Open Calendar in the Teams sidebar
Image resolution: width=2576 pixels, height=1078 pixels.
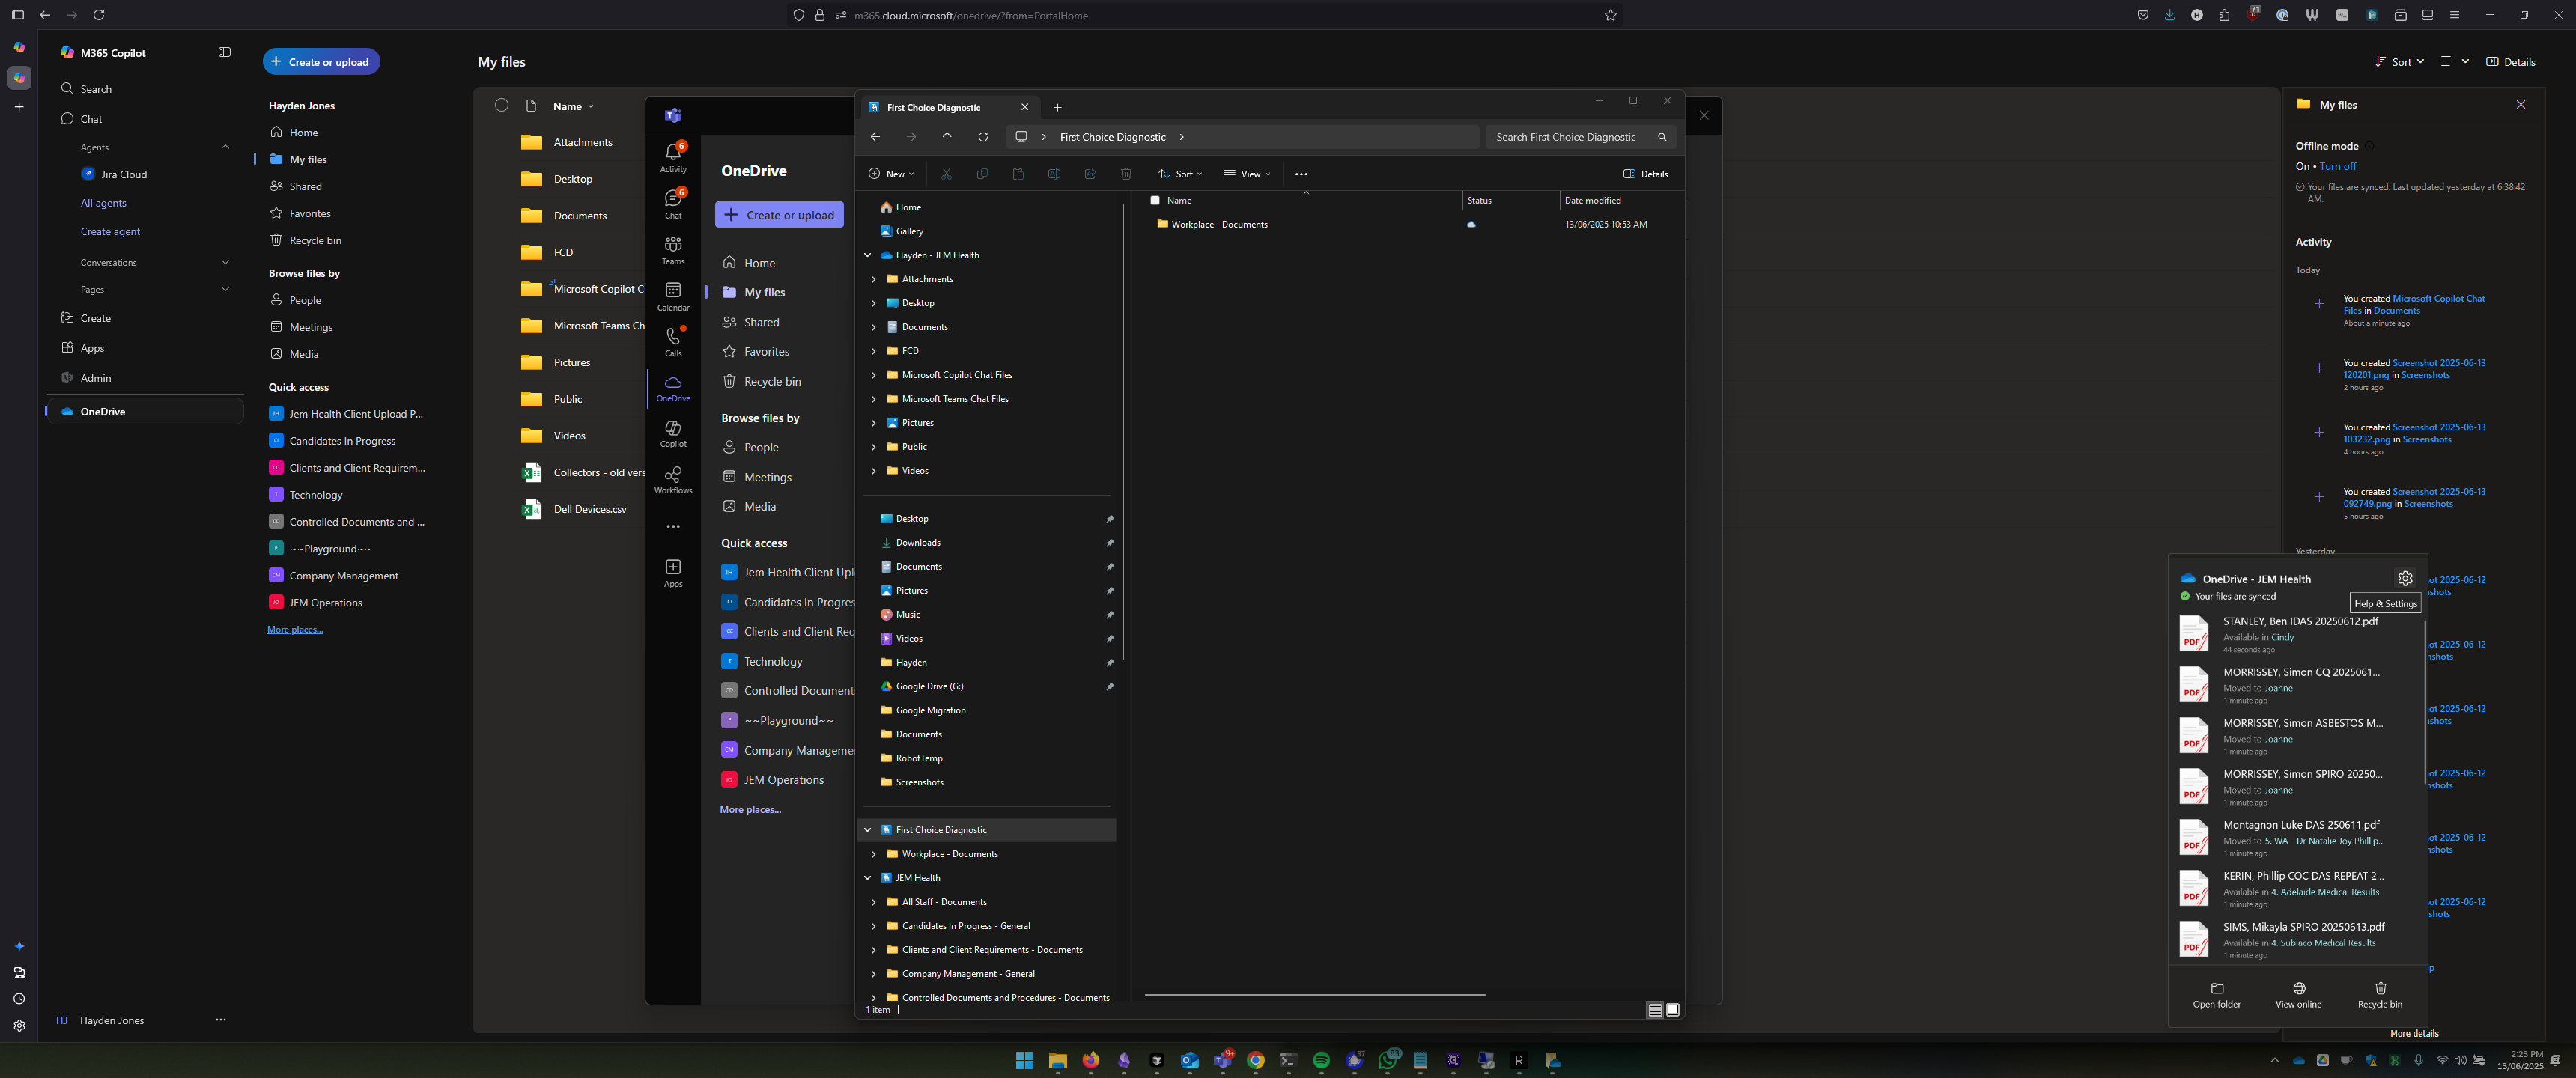[x=673, y=296]
